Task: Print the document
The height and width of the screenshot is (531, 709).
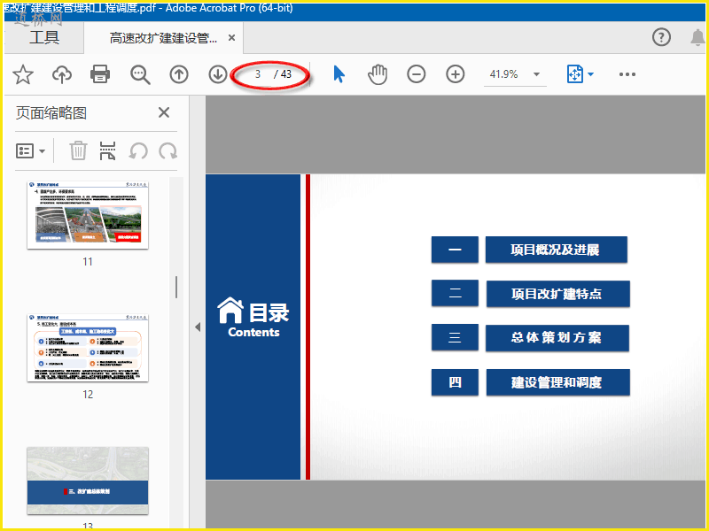Action: point(100,74)
